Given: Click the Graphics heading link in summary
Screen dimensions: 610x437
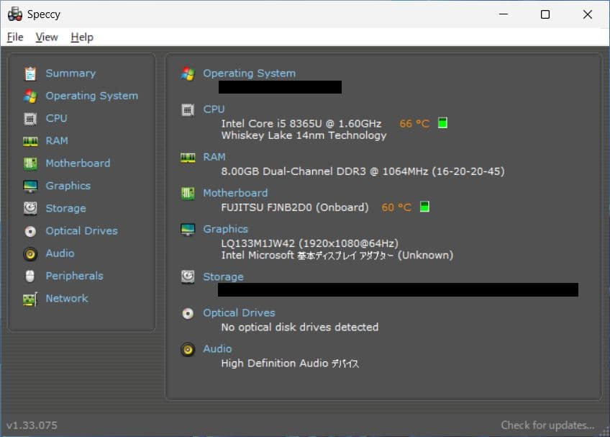Looking at the screenshot, I should coord(226,230).
